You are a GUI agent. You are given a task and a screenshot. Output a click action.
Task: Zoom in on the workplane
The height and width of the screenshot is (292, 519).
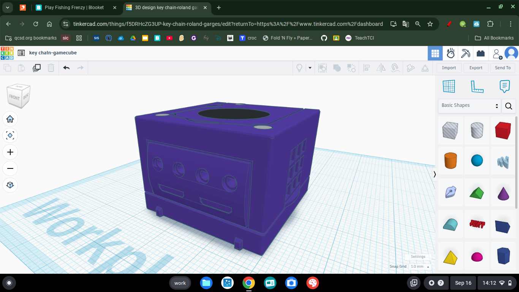[10, 152]
